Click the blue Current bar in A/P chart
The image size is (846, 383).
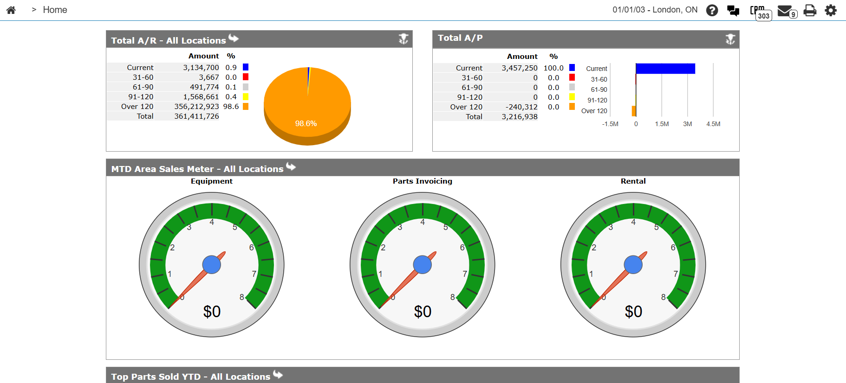665,69
